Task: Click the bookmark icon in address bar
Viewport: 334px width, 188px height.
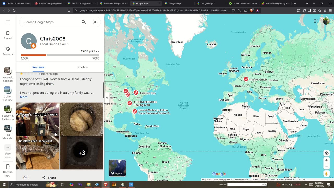Action: 69,10
